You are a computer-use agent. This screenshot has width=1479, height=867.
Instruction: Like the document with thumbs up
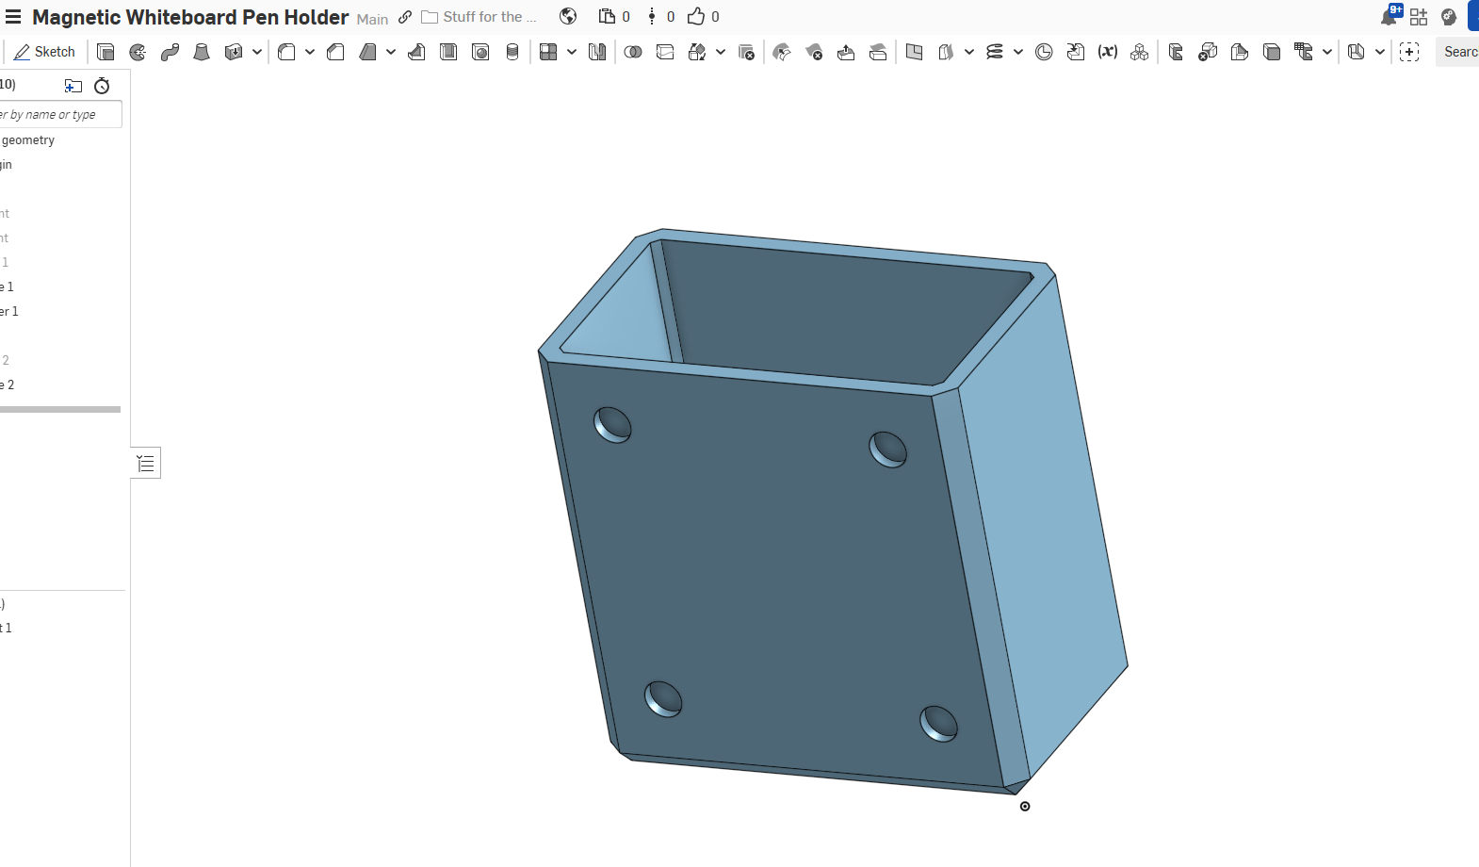pos(696,16)
